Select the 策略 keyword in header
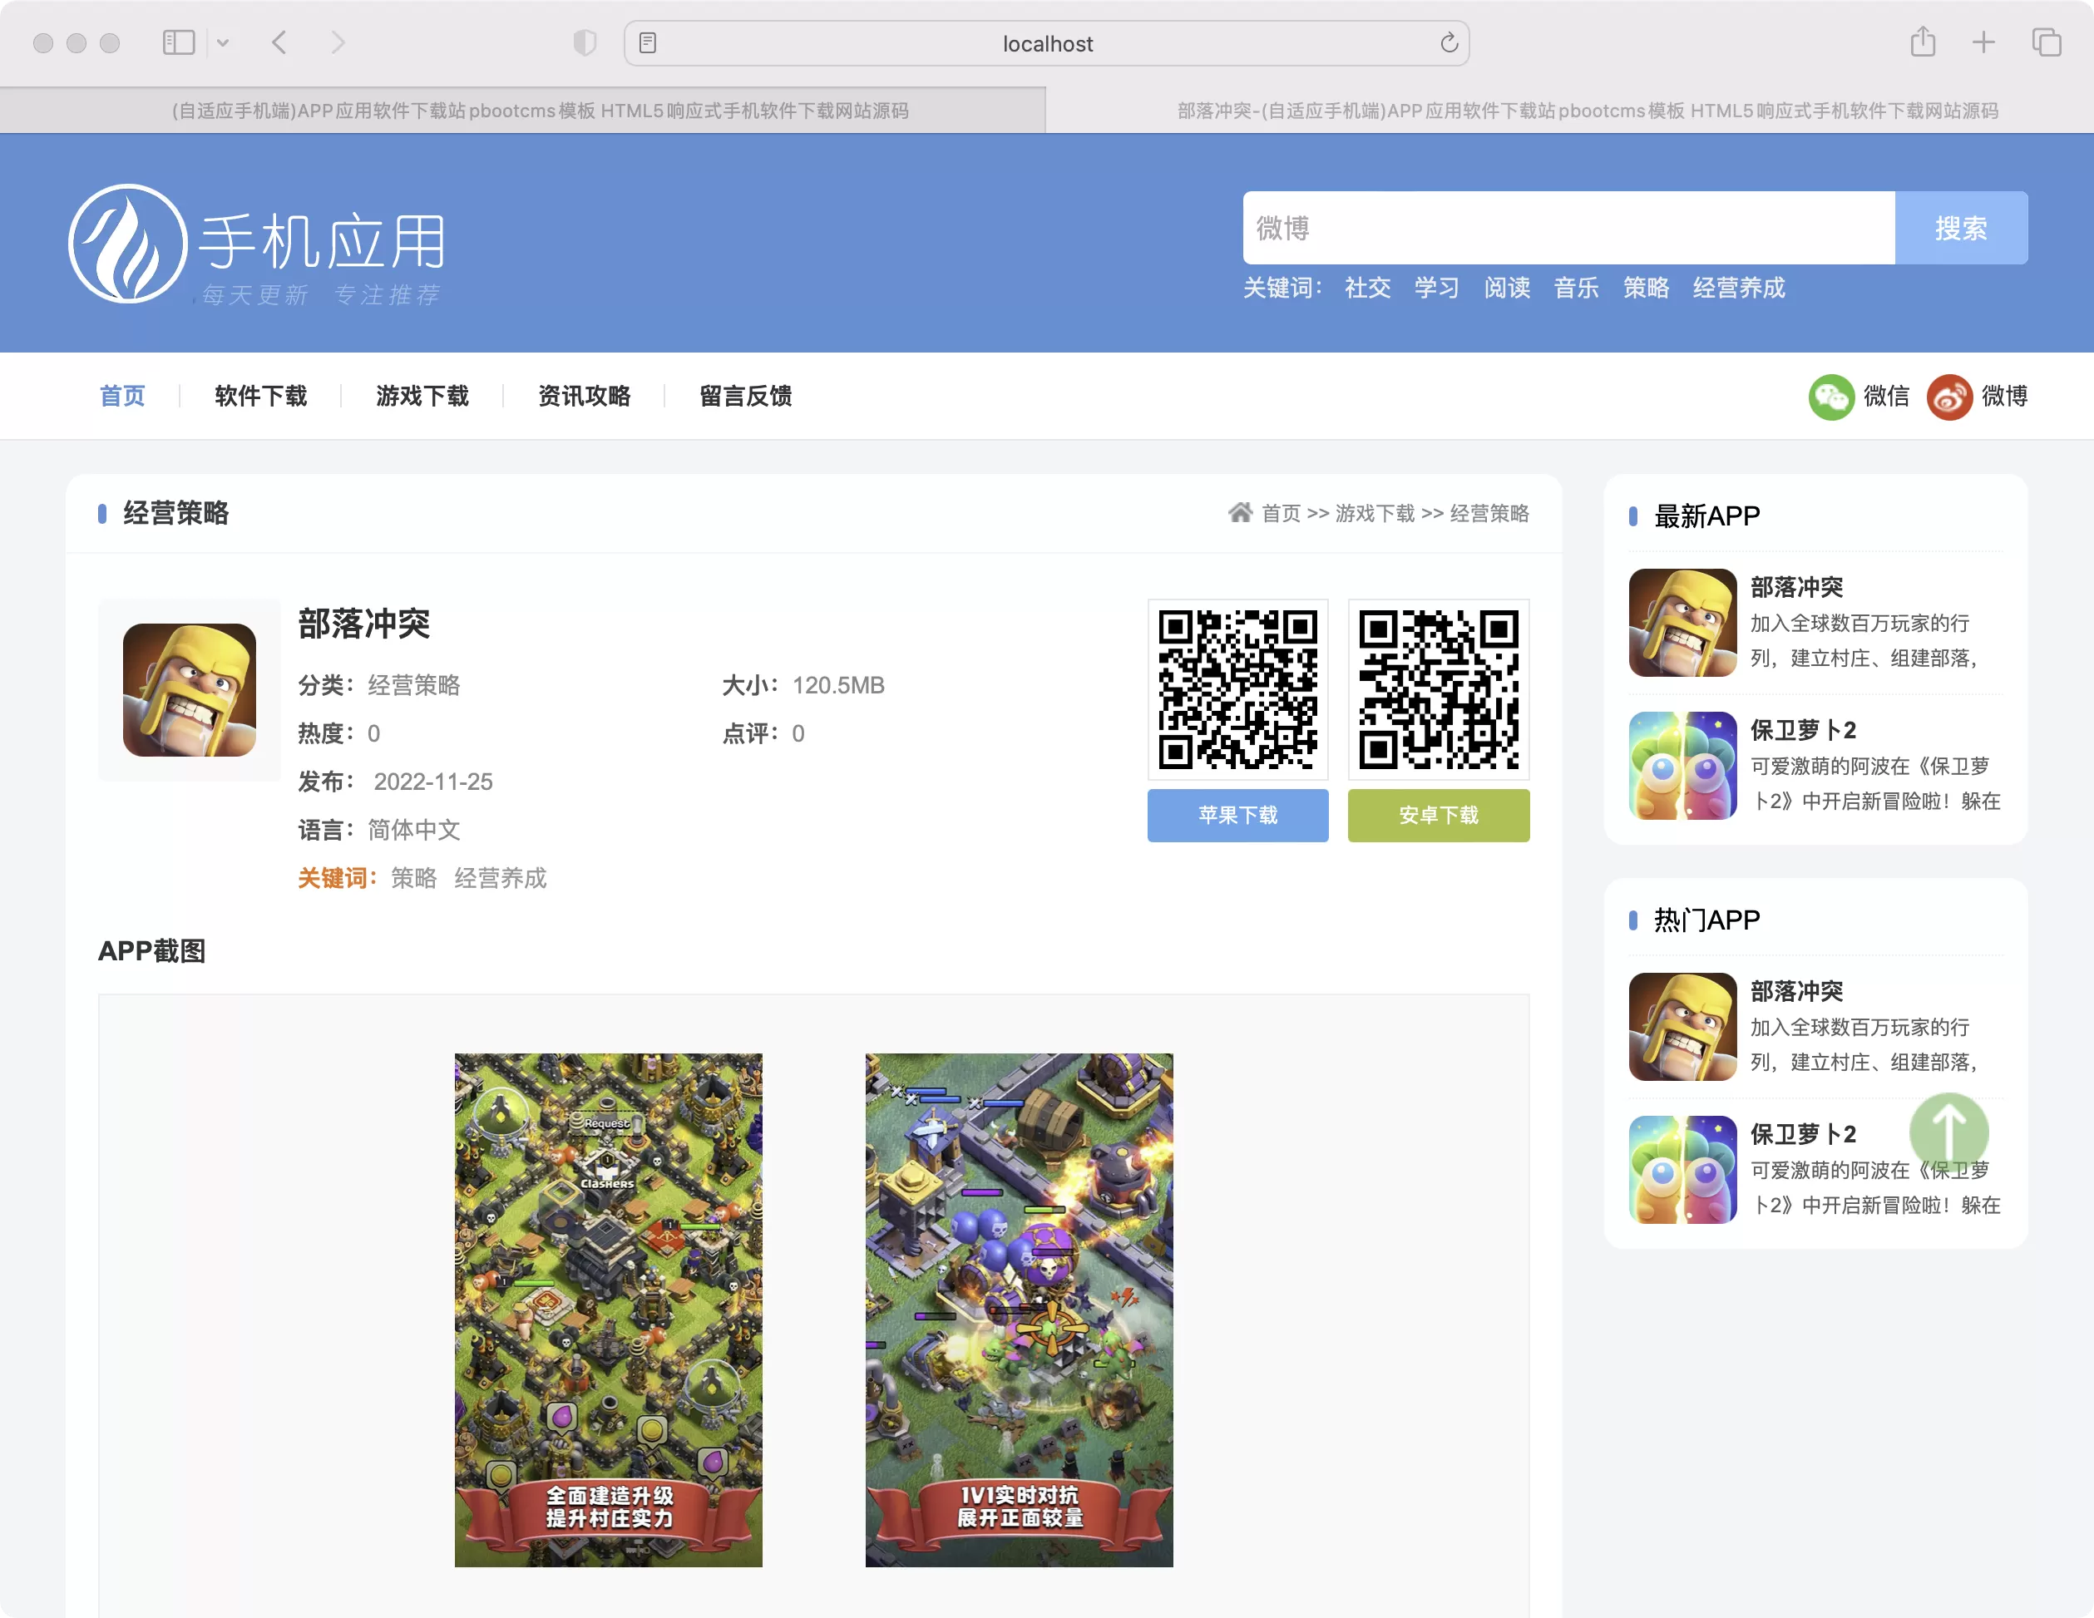This screenshot has width=2094, height=1618. click(x=1647, y=288)
